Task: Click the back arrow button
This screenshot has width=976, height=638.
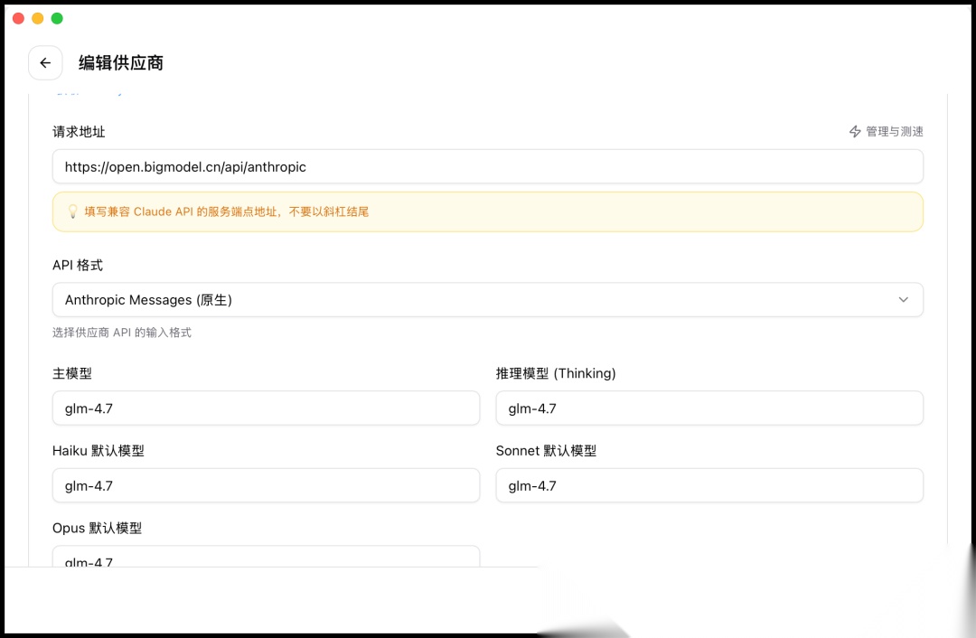Action: (45, 63)
